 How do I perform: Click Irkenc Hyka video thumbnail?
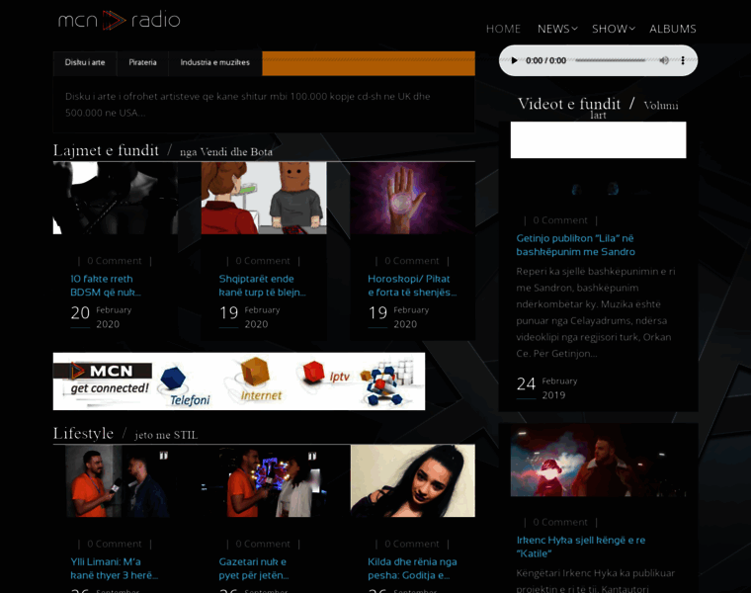point(598,461)
